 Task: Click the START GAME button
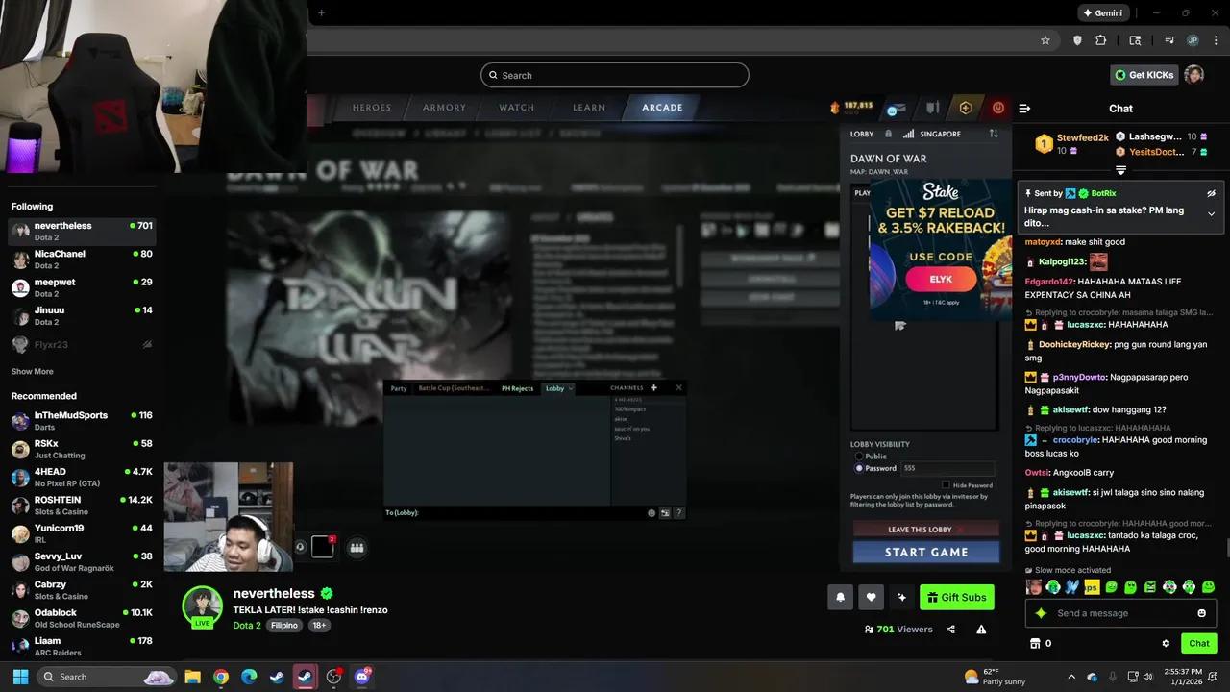click(x=926, y=552)
